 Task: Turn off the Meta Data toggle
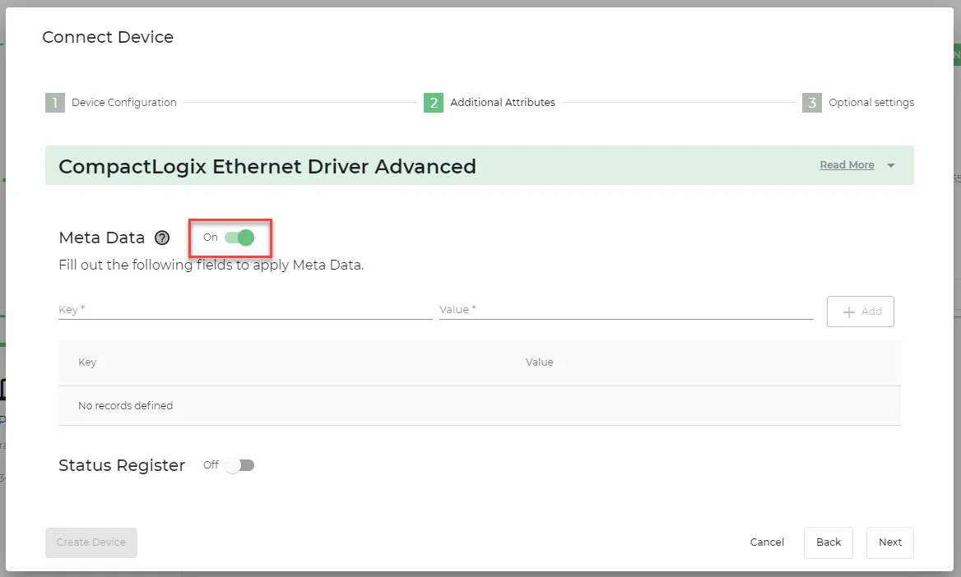pyautogui.click(x=239, y=238)
